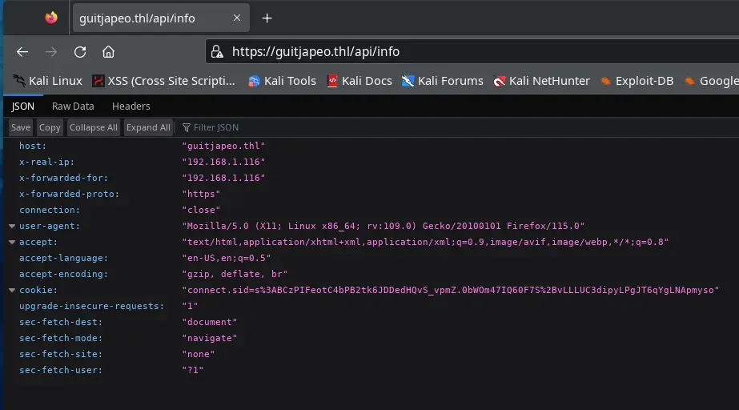The image size is (739, 410).
Task: Close the guitjapeo.thl/api/info tab
Action: pyautogui.click(x=237, y=18)
